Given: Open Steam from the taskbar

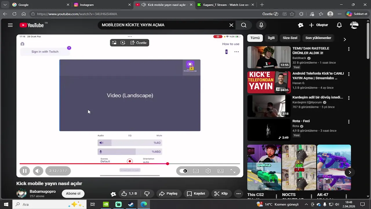Looking at the screenshot, I should point(131,204).
